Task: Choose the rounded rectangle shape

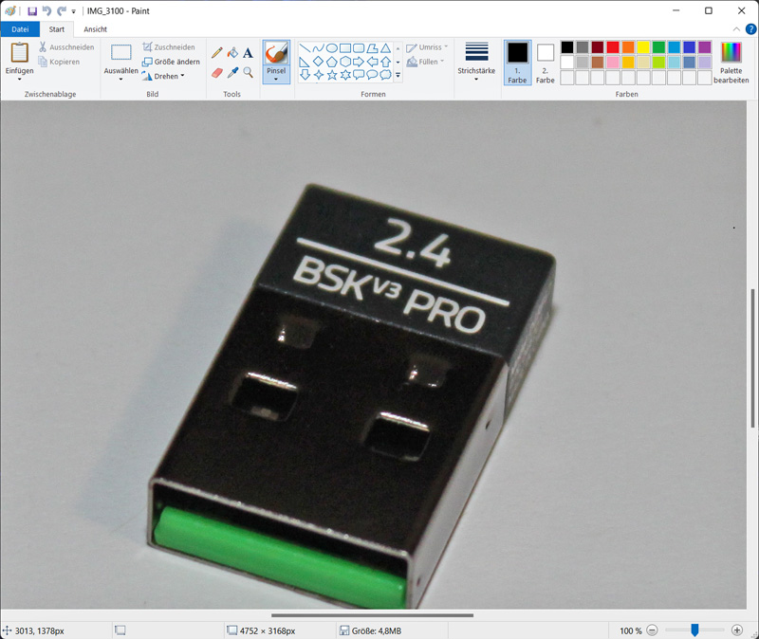Action: [x=359, y=48]
